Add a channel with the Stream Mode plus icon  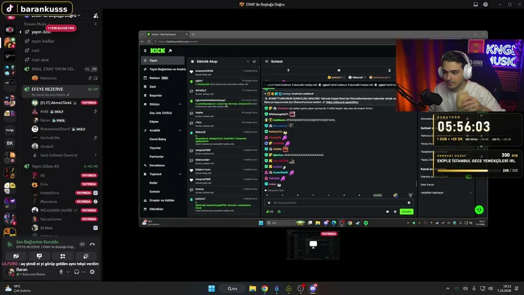coord(95,24)
